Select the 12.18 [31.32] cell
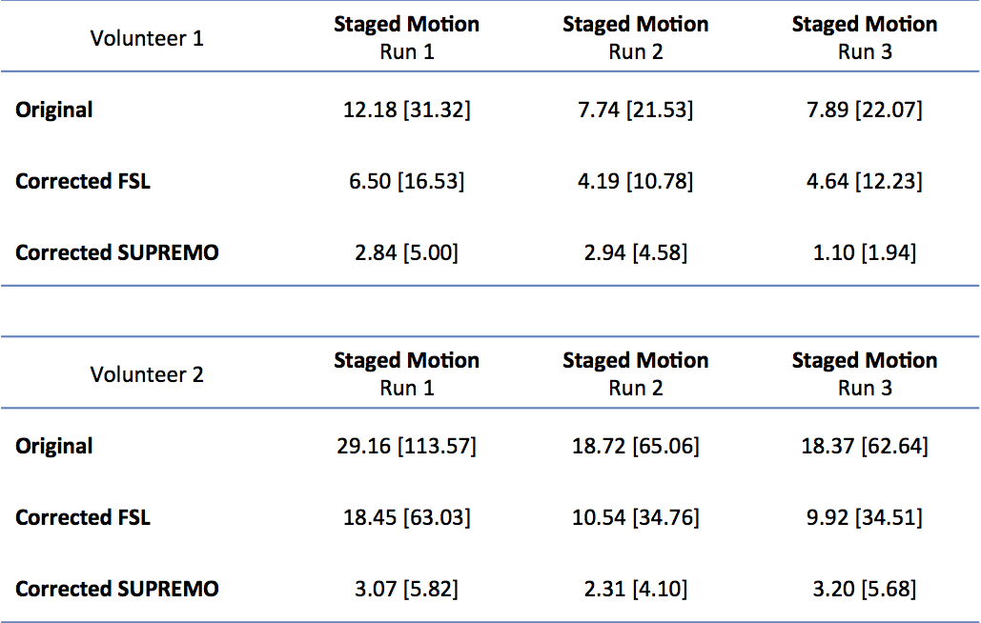Screen dimensions: 981x623 407,110
